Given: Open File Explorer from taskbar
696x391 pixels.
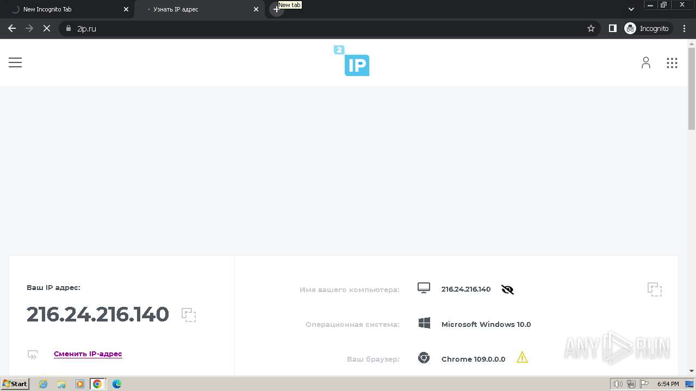Looking at the screenshot, I should click(x=61, y=384).
